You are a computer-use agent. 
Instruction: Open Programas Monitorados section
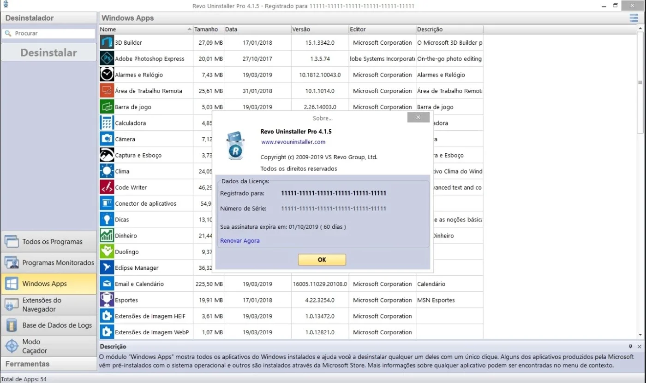(x=48, y=263)
